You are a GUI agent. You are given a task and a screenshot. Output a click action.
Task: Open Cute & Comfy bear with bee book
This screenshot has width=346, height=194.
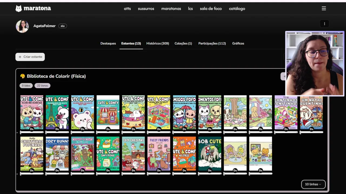point(82,112)
